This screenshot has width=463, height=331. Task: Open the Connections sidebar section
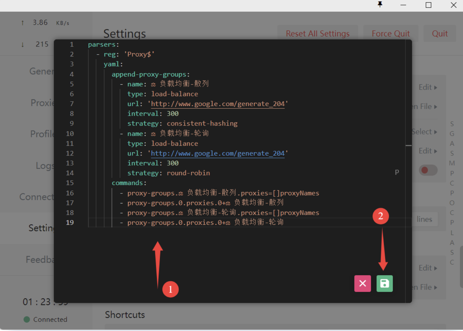tap(37, 197)
